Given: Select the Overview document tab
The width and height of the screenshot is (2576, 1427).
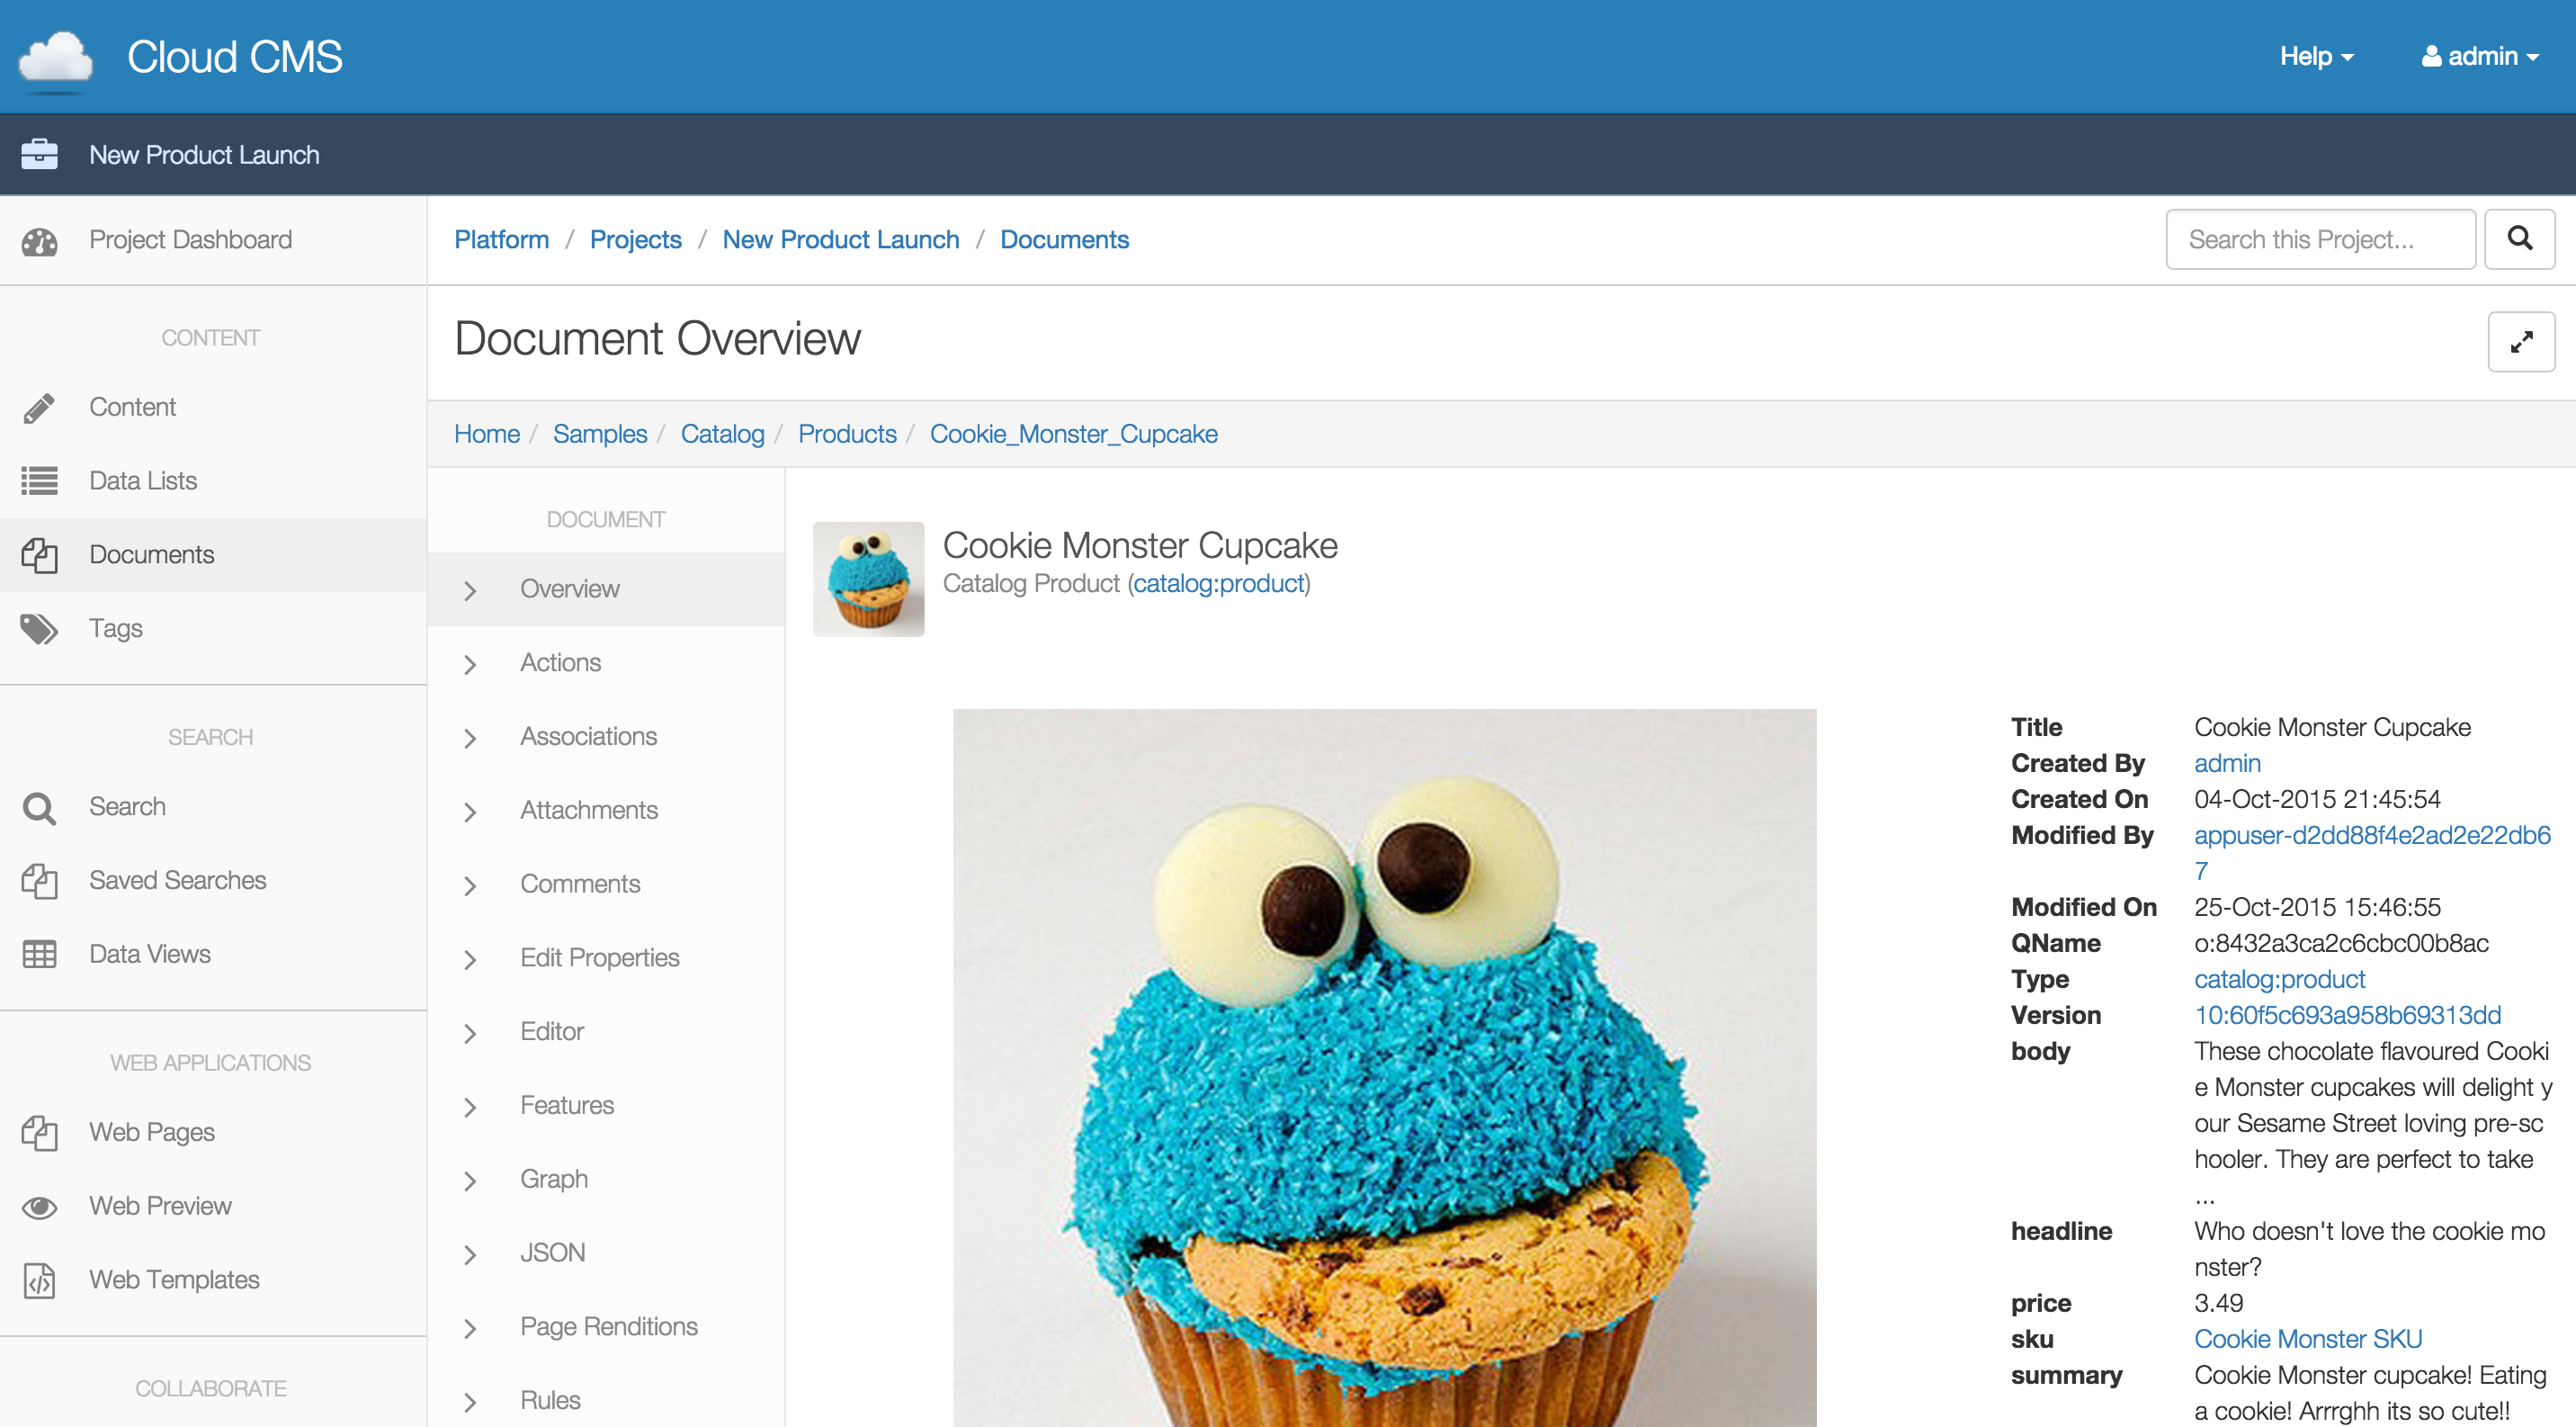Looking at the screenshot, I should pos(606,589).
